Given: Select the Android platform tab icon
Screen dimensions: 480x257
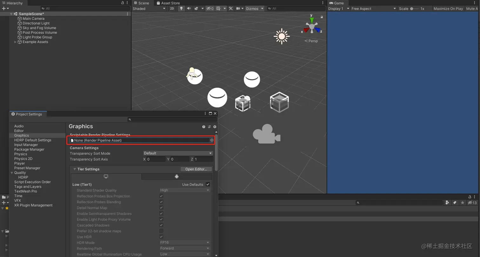Looking at the screenshot, I should pyautogui.click(x=177, y=177).
